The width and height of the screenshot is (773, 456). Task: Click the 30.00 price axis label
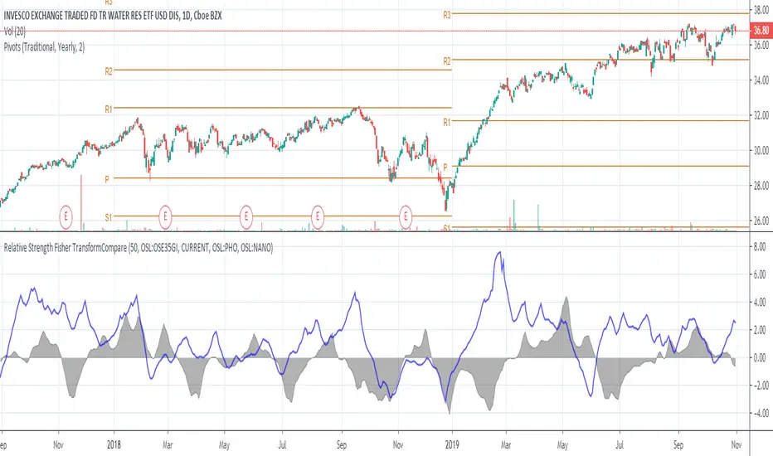click(761, 150)
